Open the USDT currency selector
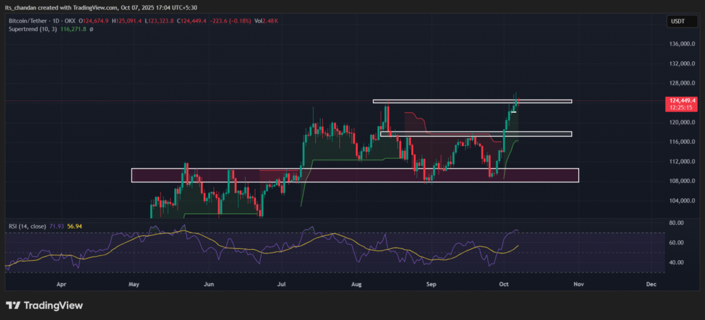The width and height of the screenshot is (705, 320). tap(677, 22)
